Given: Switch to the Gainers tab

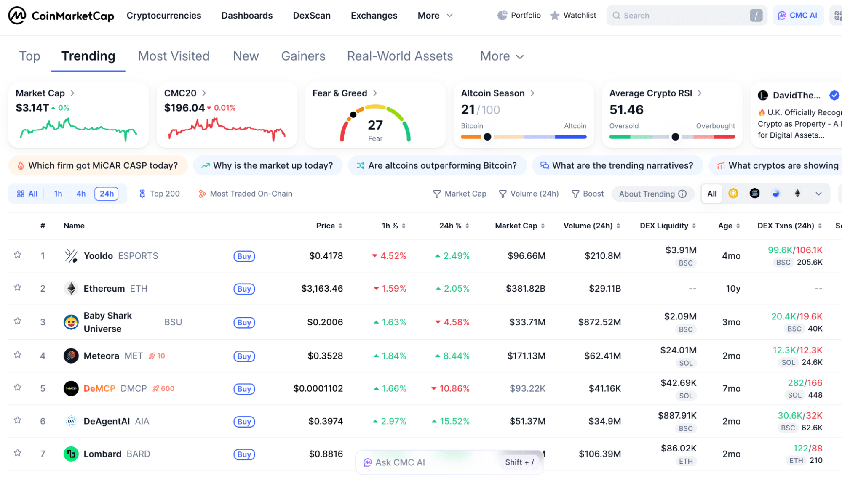Looking at the screenshot, I should point(303,56).
